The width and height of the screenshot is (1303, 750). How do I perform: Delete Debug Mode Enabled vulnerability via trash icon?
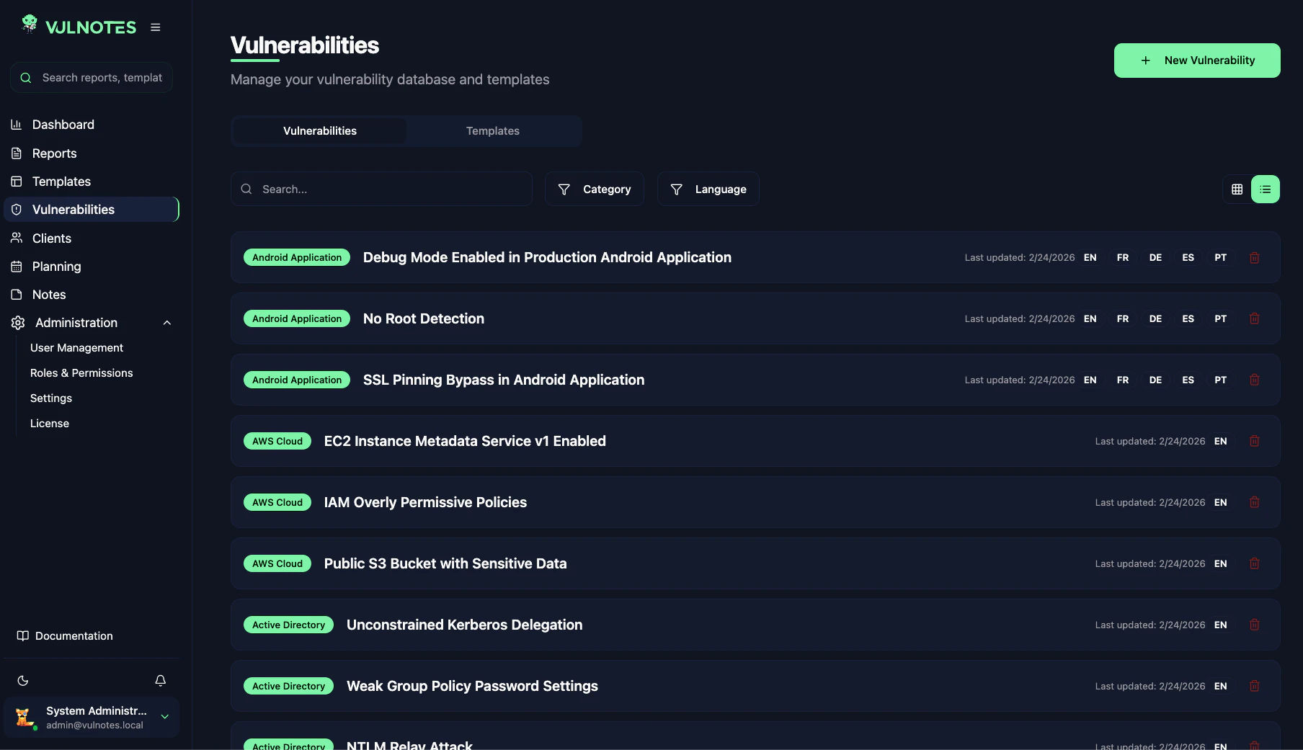[1255, 257]
